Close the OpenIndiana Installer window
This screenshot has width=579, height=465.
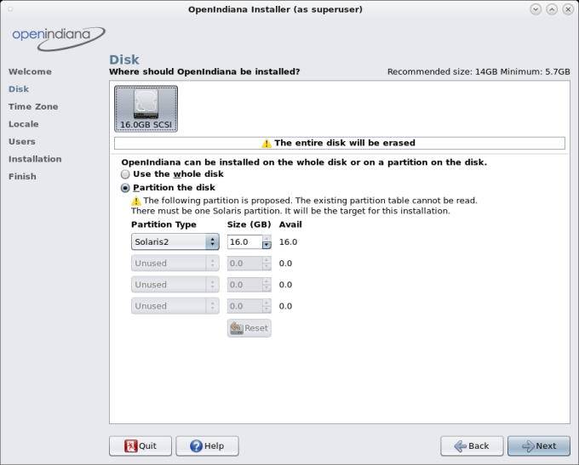point(568,9)
